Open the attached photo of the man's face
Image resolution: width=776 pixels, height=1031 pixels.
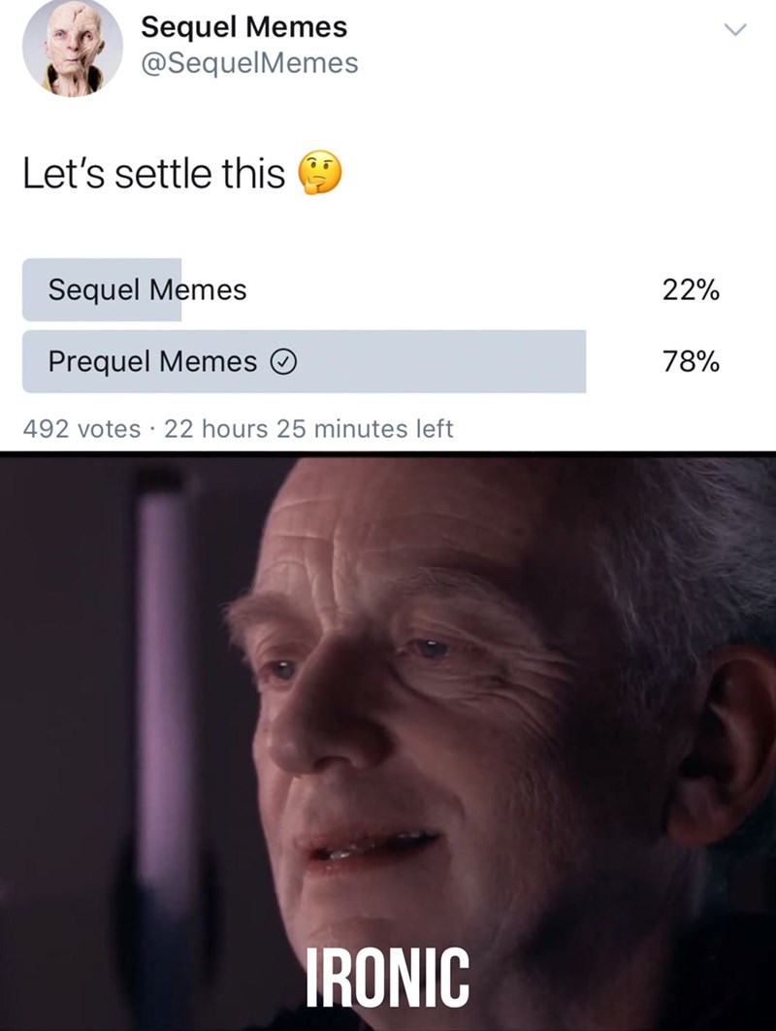coord(388,743)
